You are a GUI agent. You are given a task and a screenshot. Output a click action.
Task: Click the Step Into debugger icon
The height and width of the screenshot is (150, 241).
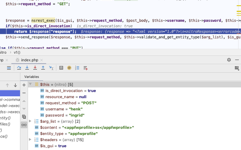[27, 68]
